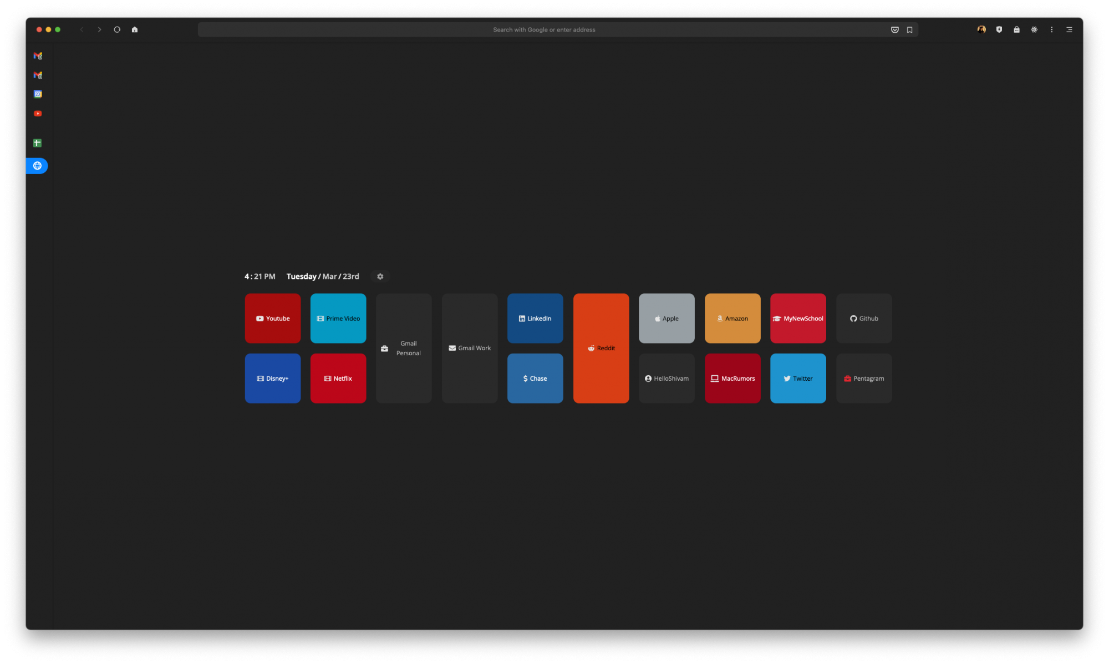
Task: Open the YouTube sidebar shortcut
Action: pyautogui.click(x=38, y=114)
